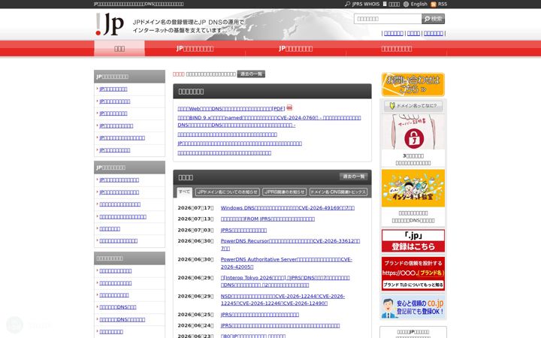Click the orange お問い合わせはこちら banner

413,84
